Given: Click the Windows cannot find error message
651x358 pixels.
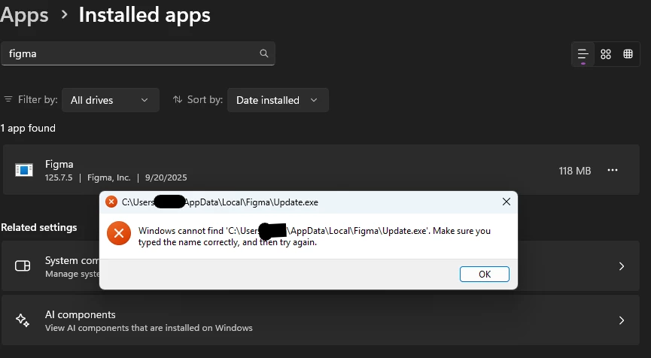Looking at the screenshot, I should (x=315, y=236).
